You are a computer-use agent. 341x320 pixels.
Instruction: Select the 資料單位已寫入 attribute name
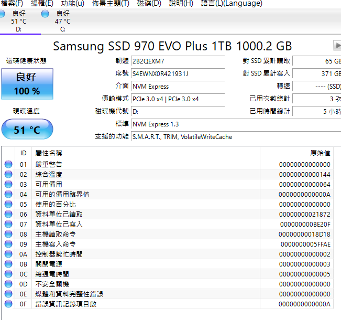pos(59,224)
